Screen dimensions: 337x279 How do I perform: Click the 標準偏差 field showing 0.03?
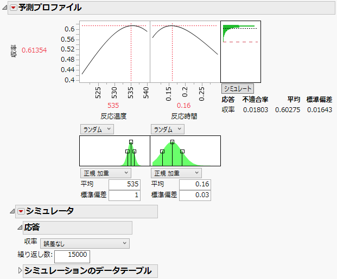click(x=195, y=195)
